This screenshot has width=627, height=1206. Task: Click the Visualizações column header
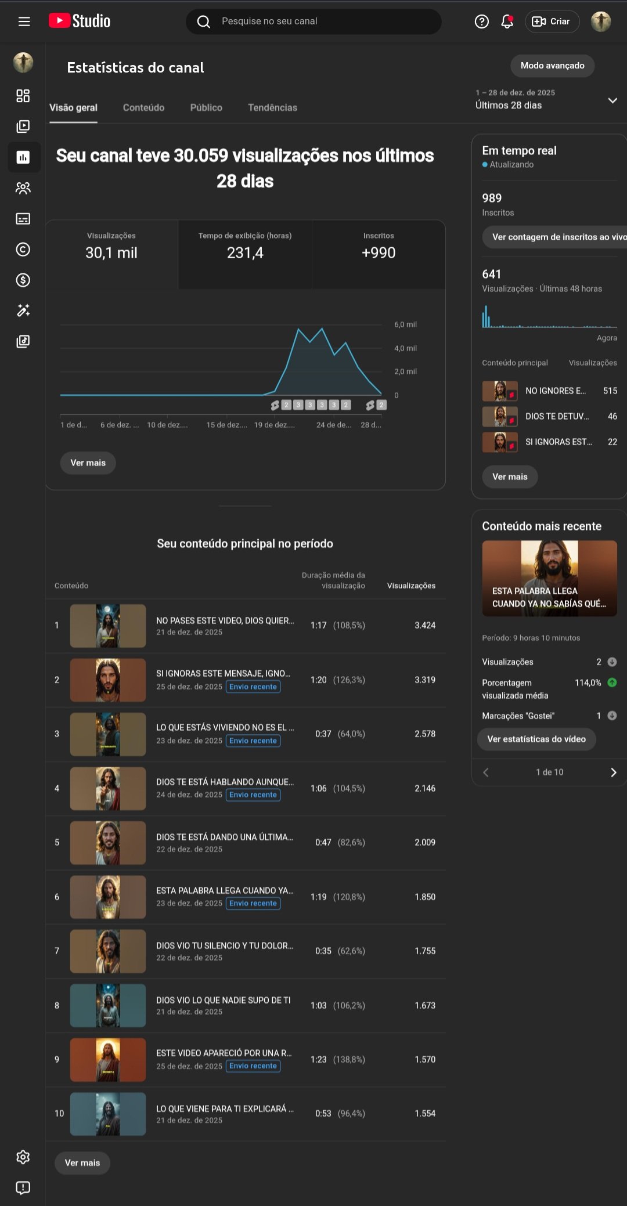tap(411, 586)
